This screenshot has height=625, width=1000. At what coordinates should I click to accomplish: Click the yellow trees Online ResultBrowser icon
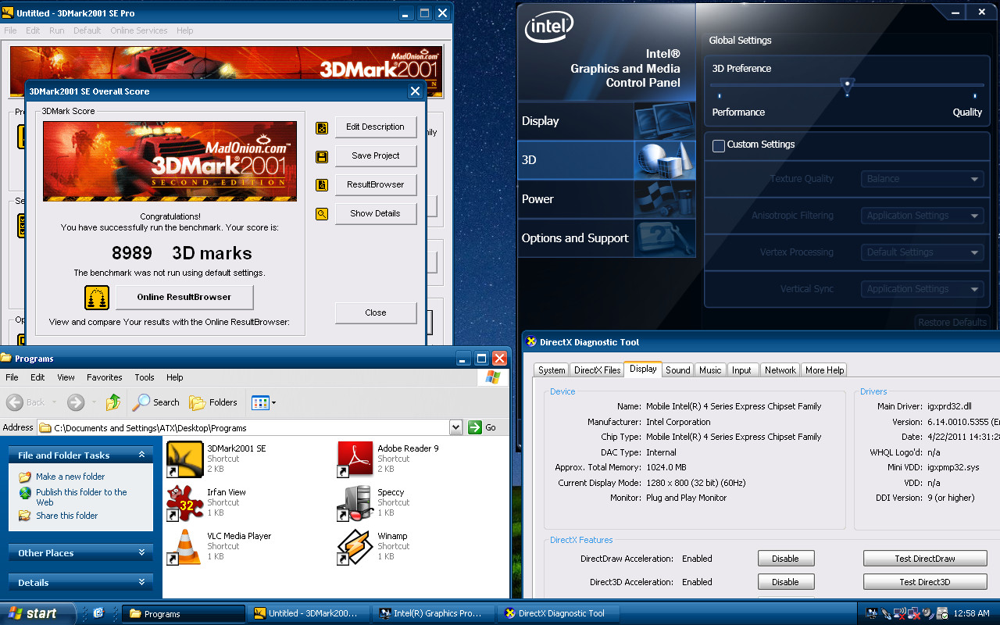pyautogui.click(x=98, y=298)
